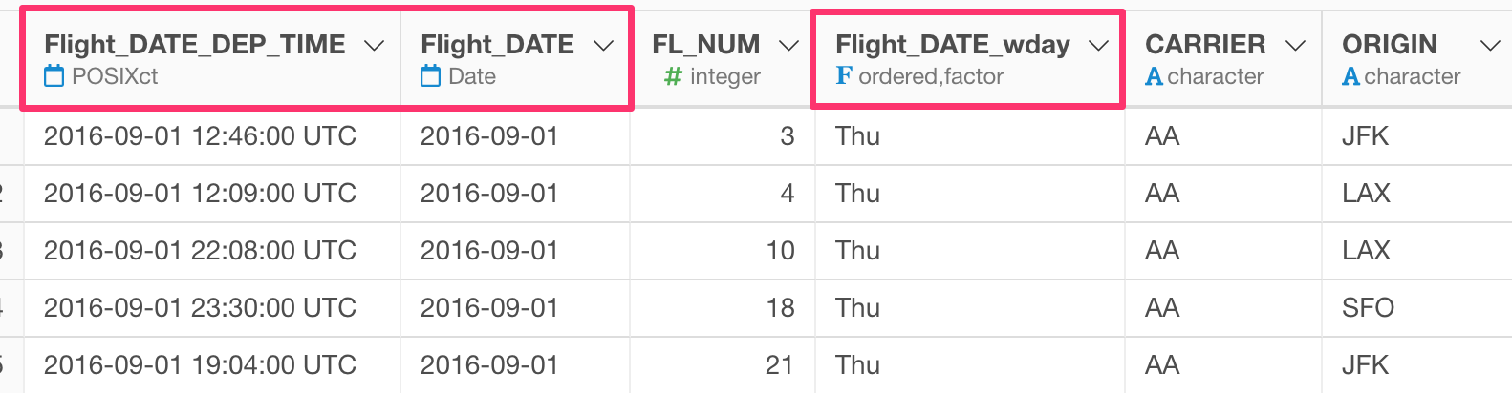Select the FL_NUM column header name
The height and width of the screenshot is (393, 1512).
(706, 45)
